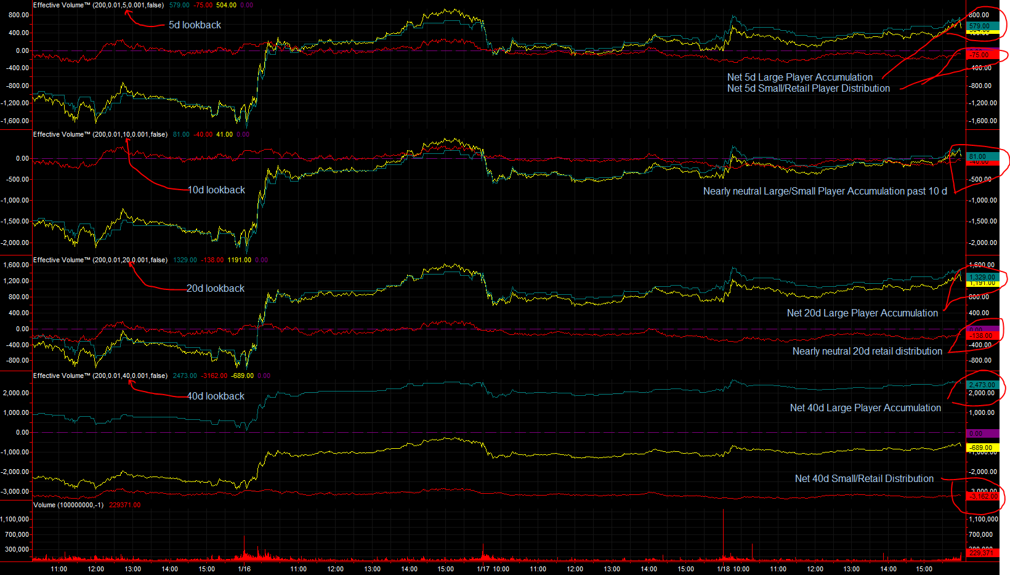Click 'Net 5d Small/Retail Player Distribution' text
1010x575 pixels.
pyautogui.click(x=808, y=89)
